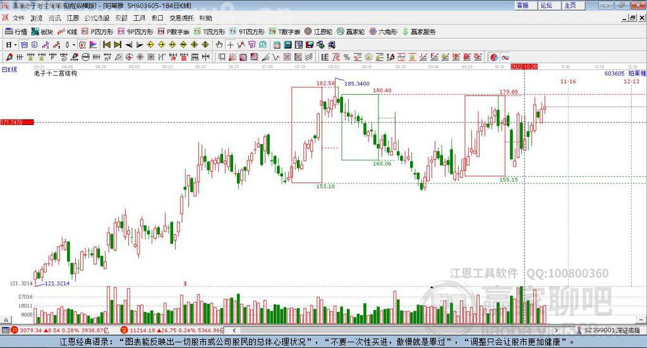The width and height of the screenshot is (647, 348).
Task: Open the 文件 menu
Action: pos(18,18)
